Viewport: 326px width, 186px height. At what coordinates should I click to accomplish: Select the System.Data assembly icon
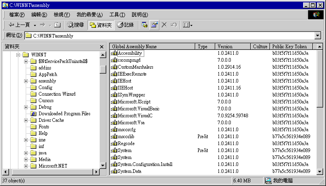coord(114,171)
